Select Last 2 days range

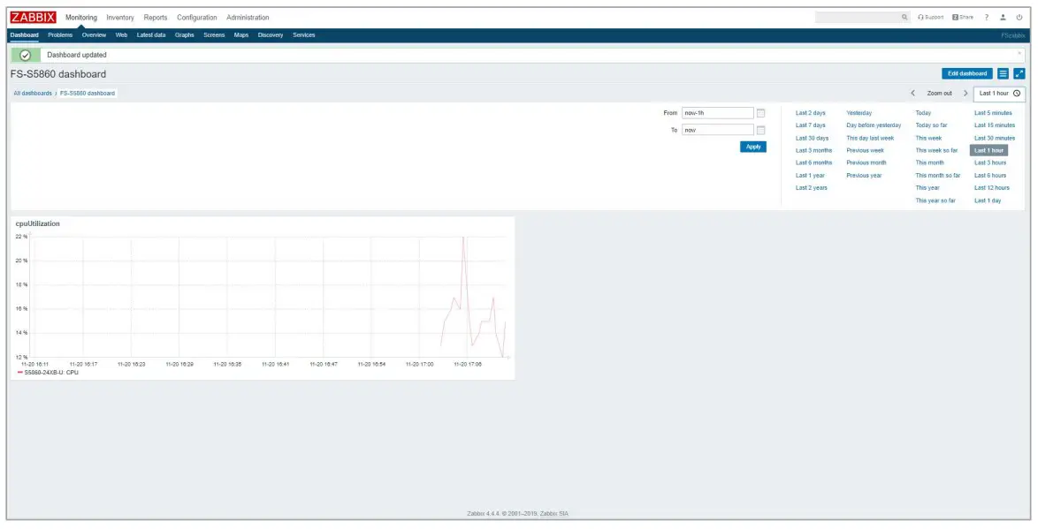[810, 113]
